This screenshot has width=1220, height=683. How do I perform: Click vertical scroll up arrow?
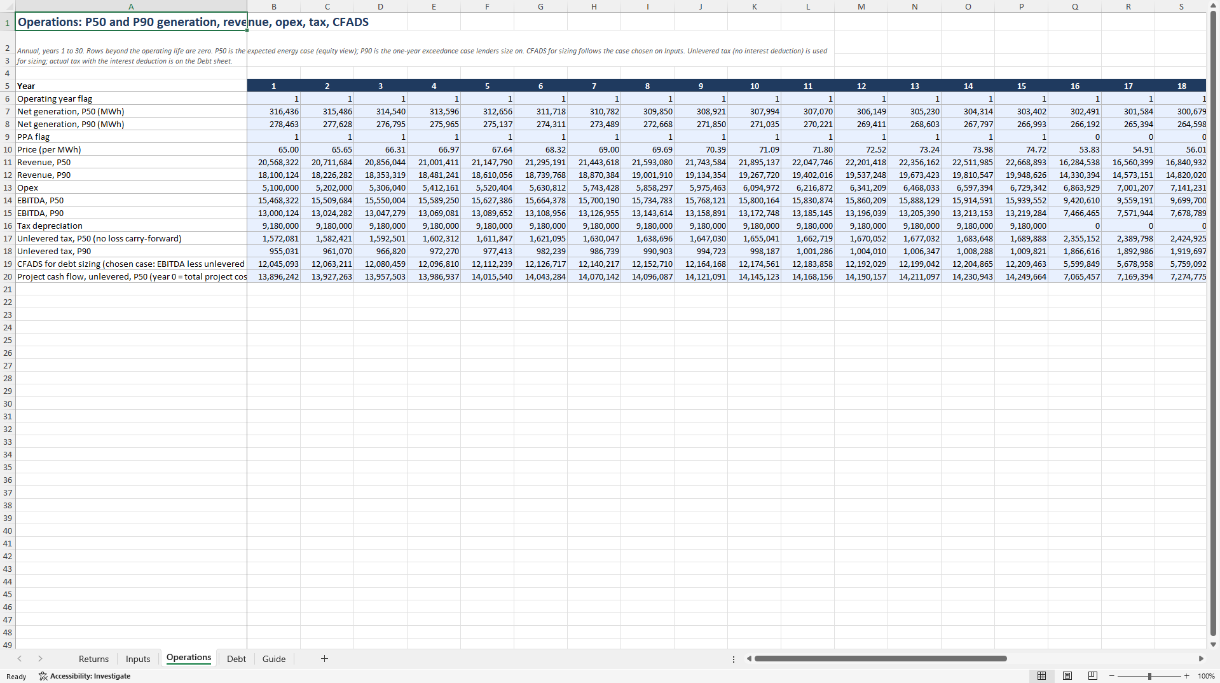click(x=1213, y=6)
